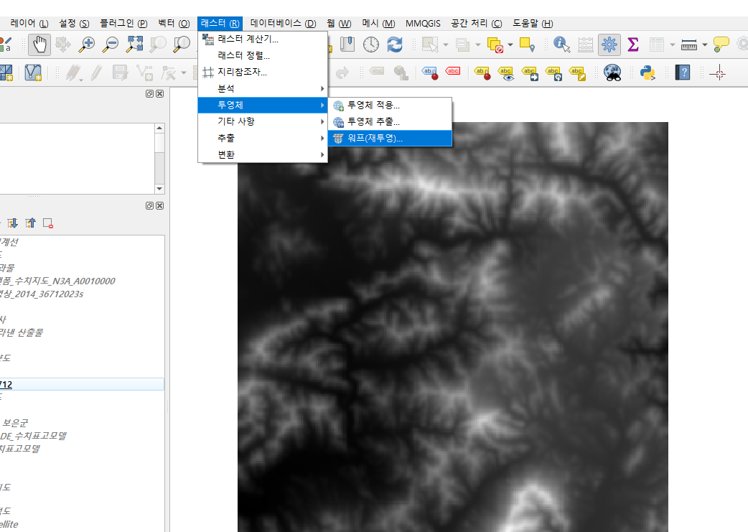Click the Zoom Last icon

182,45
